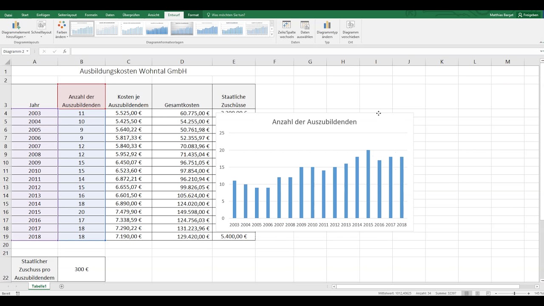Switch to the Formeln tab
This screenshot has height=306, width=544.
tap(91, 15)
